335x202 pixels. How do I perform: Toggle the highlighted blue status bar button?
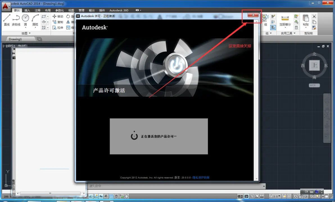(111, 196)
